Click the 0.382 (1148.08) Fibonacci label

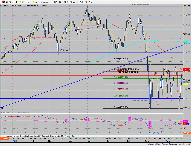click(x=121, y=89)
